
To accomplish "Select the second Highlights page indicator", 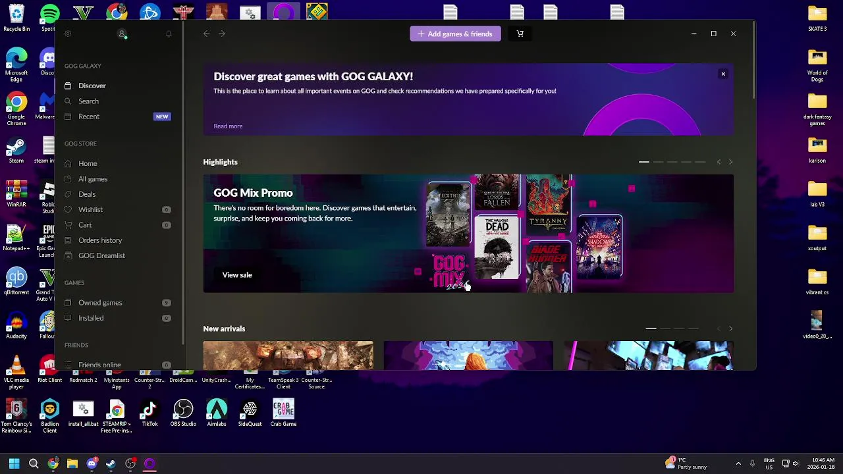I will pyautogui.click(x=658, y=162).
